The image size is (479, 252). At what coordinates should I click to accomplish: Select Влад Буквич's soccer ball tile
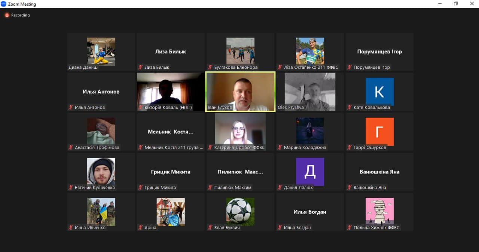[x=240, y=212]
